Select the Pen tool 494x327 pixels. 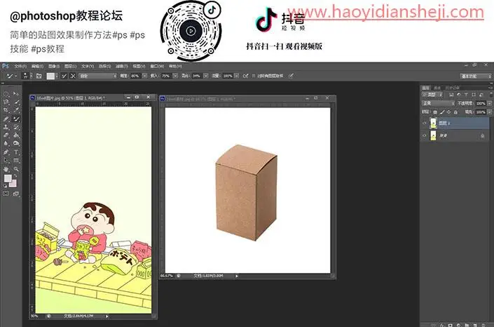(6, 152)
